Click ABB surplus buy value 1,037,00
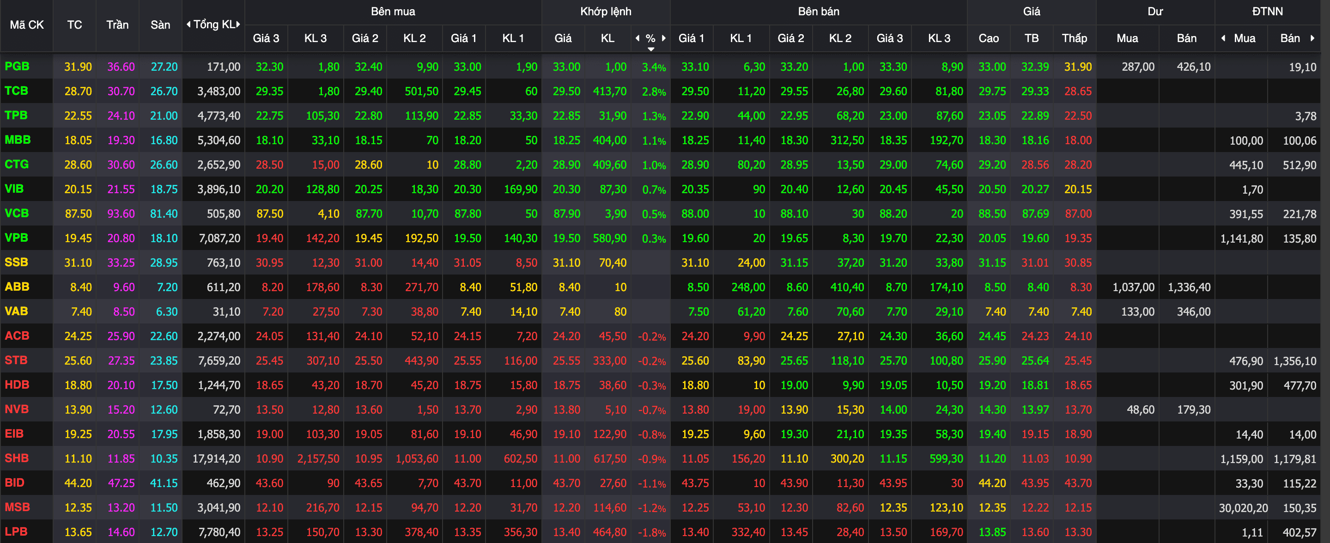Viewport: 1330px width, 543px height. coord(1133,287)
